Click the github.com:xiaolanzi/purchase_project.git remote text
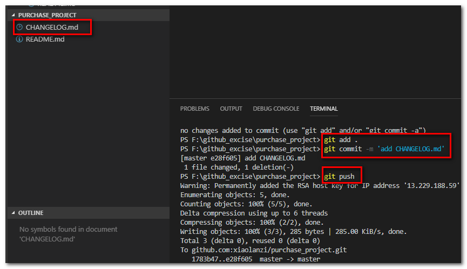The width and height of the screenshot is (467, 269). tap(269, 250)
